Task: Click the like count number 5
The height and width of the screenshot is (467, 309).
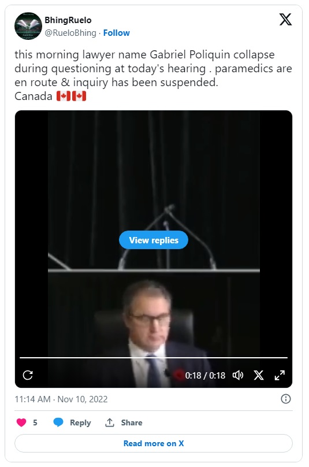Action: click(35, 422)
